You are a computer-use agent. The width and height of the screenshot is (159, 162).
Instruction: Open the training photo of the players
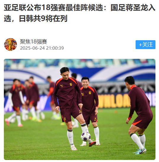(x=80, y=109)
